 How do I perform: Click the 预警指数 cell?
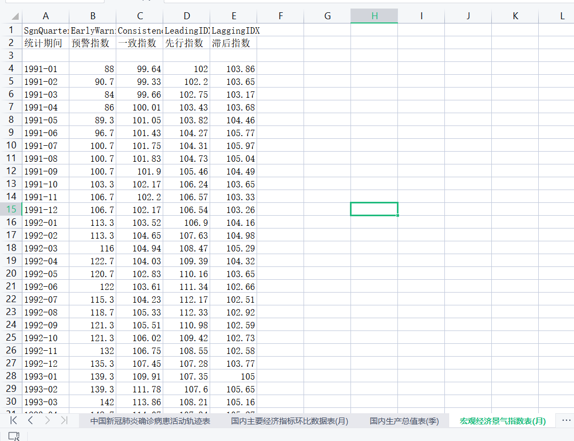coord(93,43)
